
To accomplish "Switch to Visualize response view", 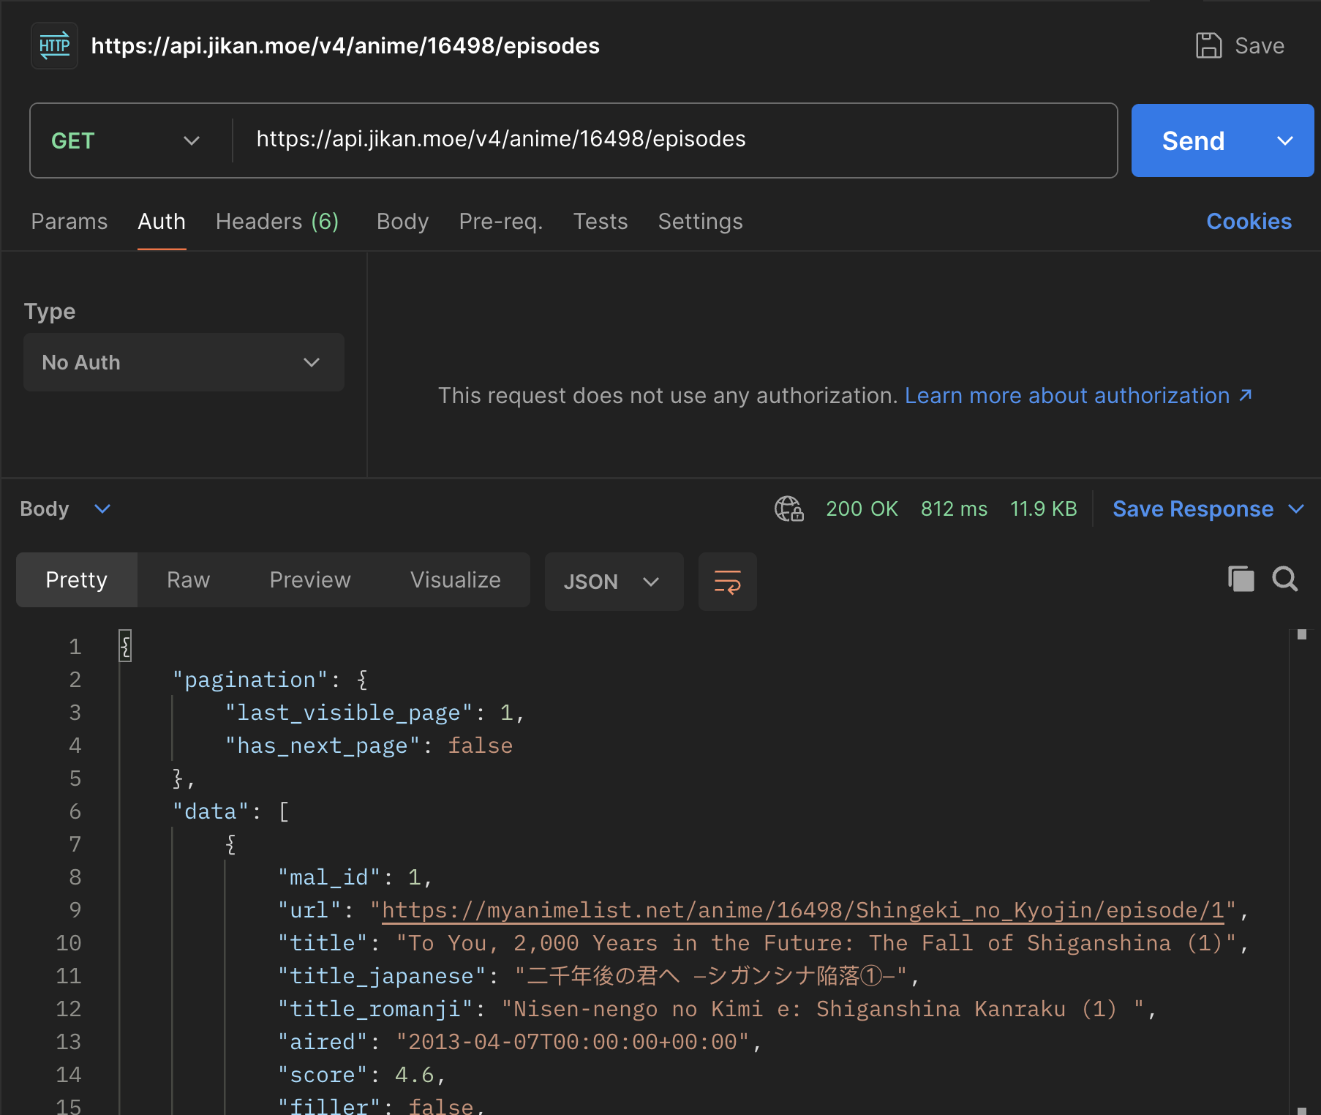I will point(456,579).
